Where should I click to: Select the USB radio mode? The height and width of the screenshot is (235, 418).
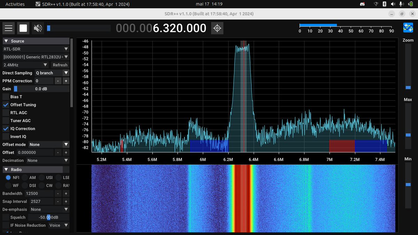[x=42, y=178]
